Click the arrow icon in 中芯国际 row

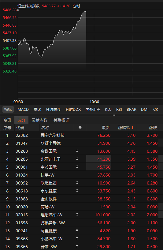(x=77, y=166)
